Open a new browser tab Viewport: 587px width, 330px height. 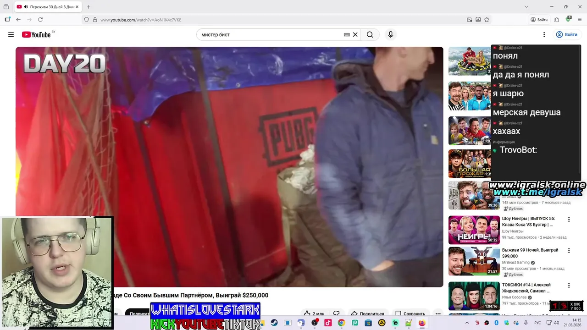89,7
